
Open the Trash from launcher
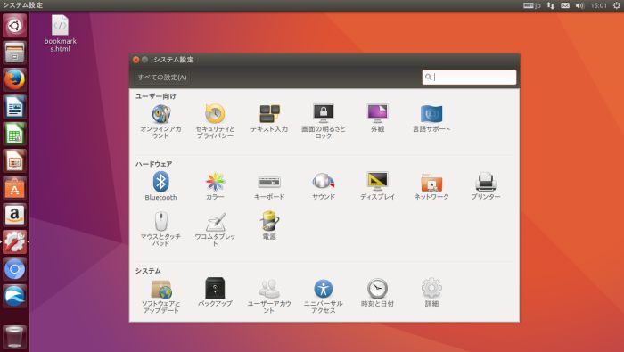pyautogui.click(x=15, y=337)
